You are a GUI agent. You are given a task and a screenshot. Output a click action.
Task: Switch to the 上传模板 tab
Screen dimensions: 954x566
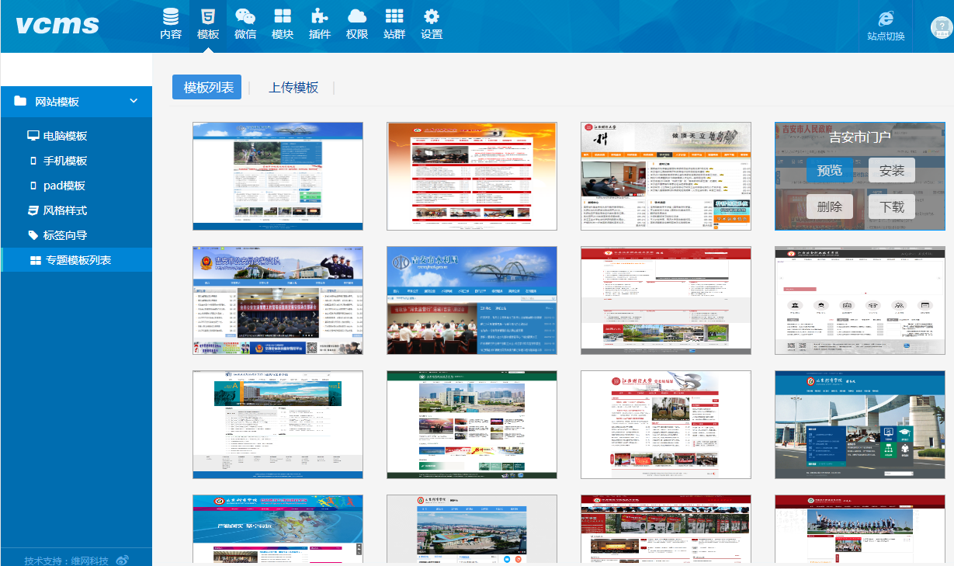293,88
